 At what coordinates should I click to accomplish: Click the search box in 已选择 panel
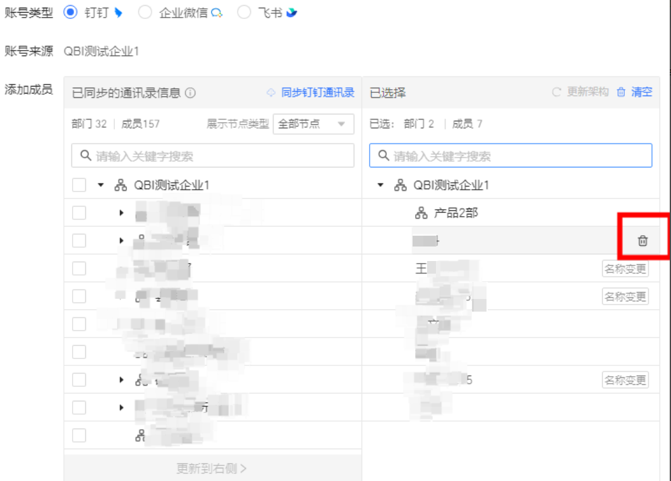pos(511,156)
